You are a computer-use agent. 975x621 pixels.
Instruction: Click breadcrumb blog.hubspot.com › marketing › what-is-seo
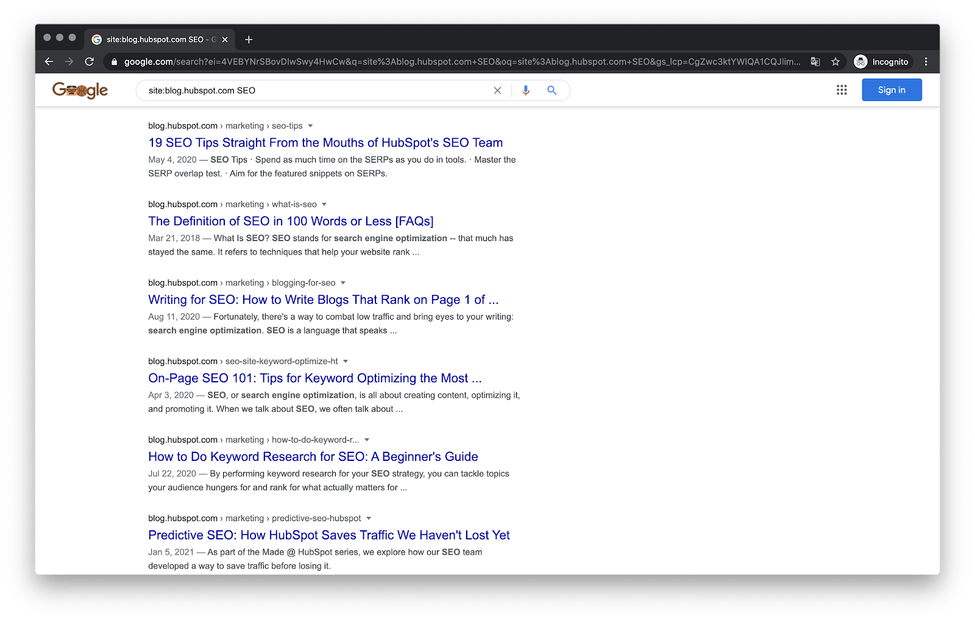tap(232, 205)
